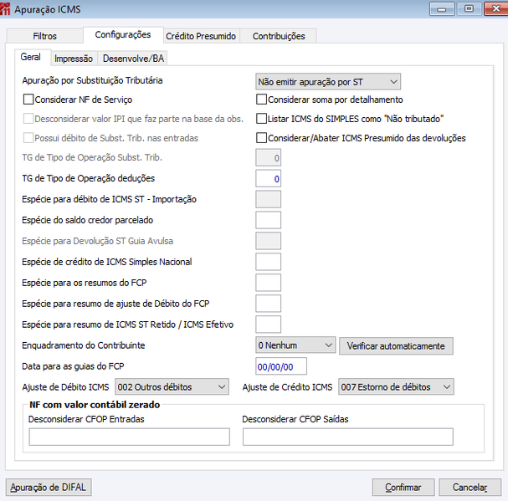508x501 pixels.
Task: Select the Geral sub-tab
Action: (x=31, y=57)
